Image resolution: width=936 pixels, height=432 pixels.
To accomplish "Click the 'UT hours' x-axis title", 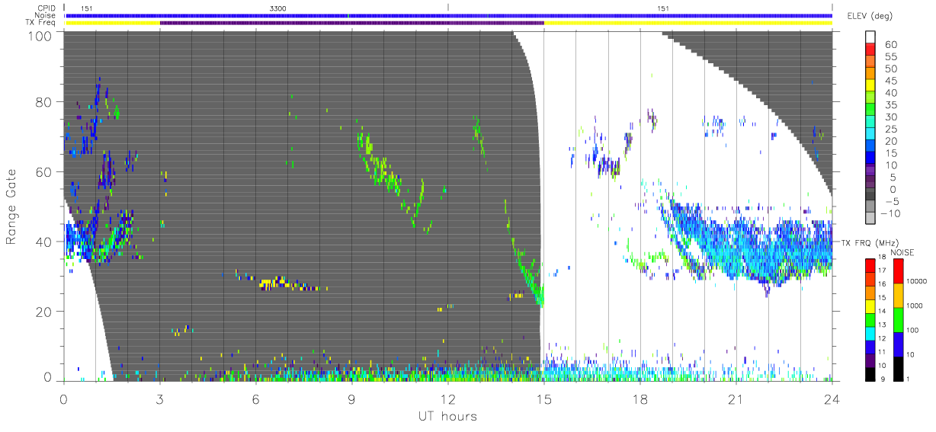I will point(447,416).
